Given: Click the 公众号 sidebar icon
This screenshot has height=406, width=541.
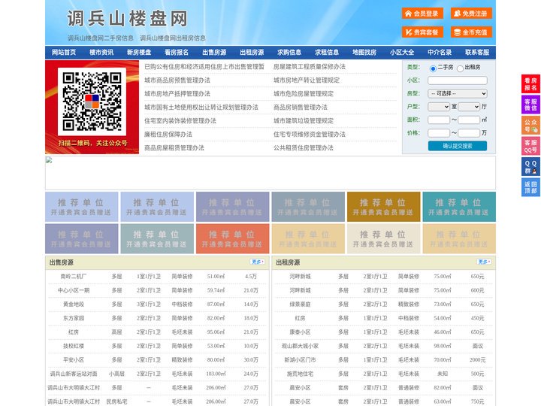Looking at the screenshot, I should coord(530,126).
